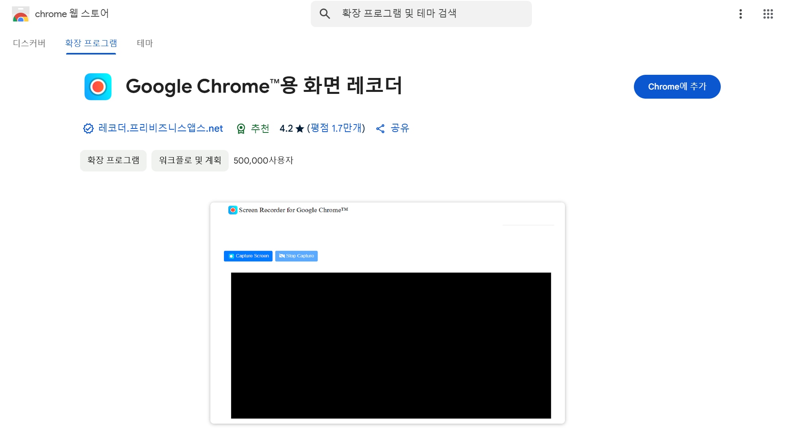The image size is (812, 434).
Task: Click the 공유 share link
Action: point(400,128)
